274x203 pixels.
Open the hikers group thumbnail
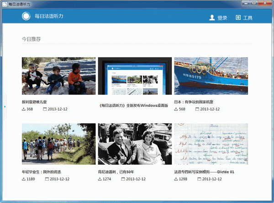[x=58, y=144]
